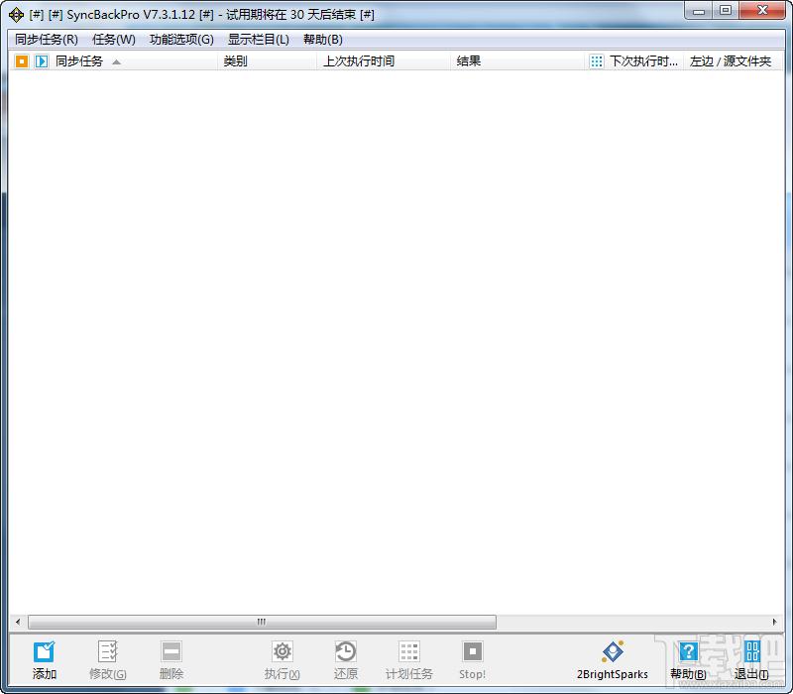Click the 帮助(B) question mark icon
This screenshot has height=694, width=793.
[688, 651]
